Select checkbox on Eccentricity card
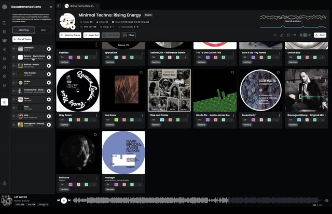 tap(278, 72)
